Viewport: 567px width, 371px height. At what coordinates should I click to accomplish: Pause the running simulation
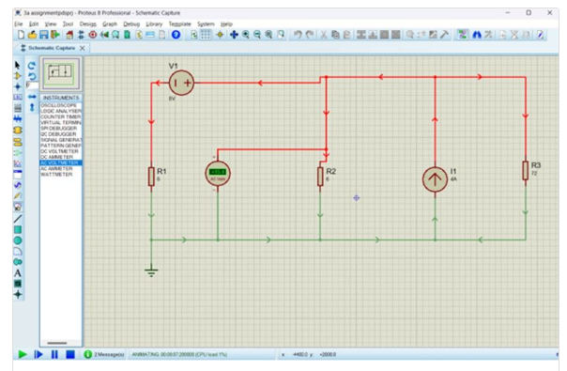[x=54, y=354]
